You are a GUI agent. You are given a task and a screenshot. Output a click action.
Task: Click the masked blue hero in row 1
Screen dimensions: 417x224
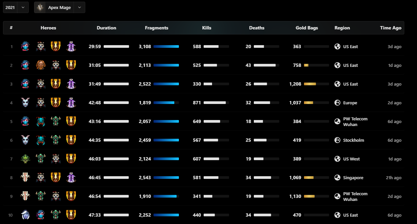(x=25, y=46)
